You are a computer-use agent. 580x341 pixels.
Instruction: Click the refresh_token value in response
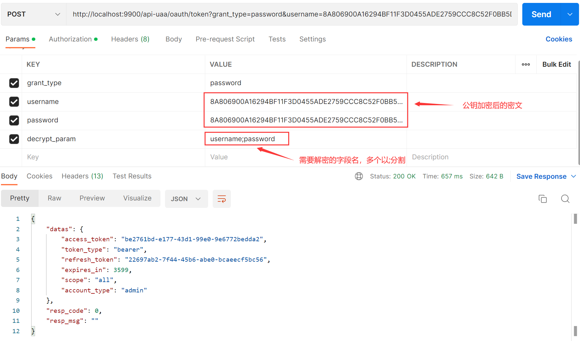196,260
